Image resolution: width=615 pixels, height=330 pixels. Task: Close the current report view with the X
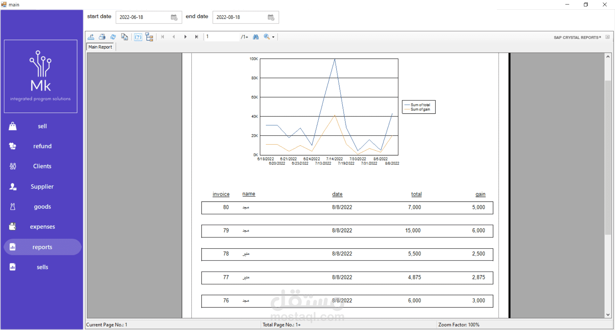pos(607,37)
